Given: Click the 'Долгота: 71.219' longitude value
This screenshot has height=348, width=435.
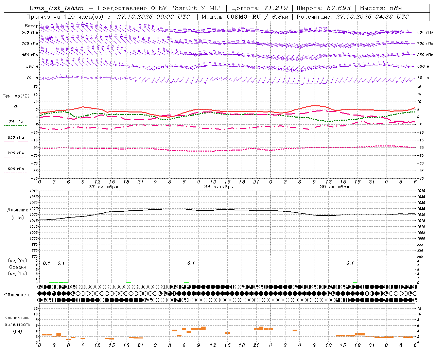Looking at the screenshot, I should point(260,8).
